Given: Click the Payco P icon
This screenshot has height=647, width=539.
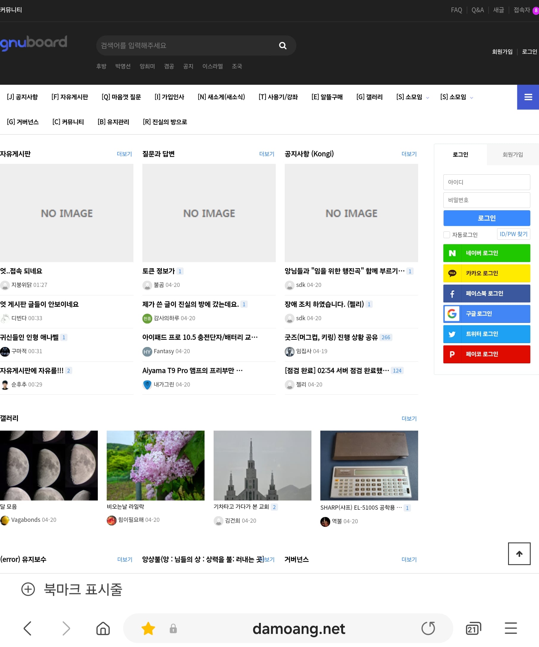Looking at the screenshot, I should point(452,354).
